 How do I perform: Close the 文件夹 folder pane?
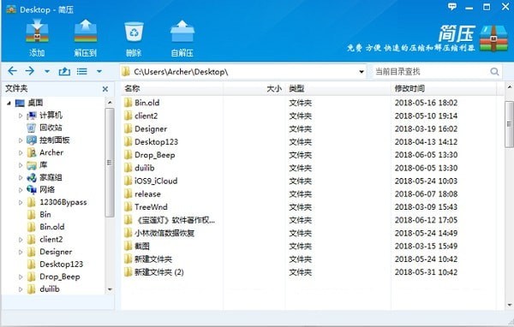(105, 89)
